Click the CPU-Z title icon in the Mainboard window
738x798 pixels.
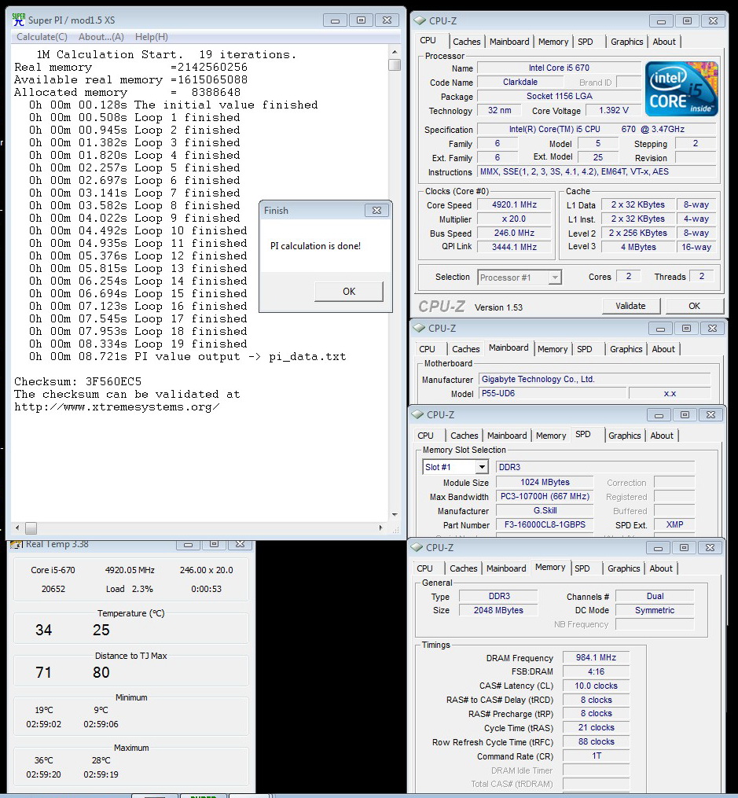[x=419, y=329]
